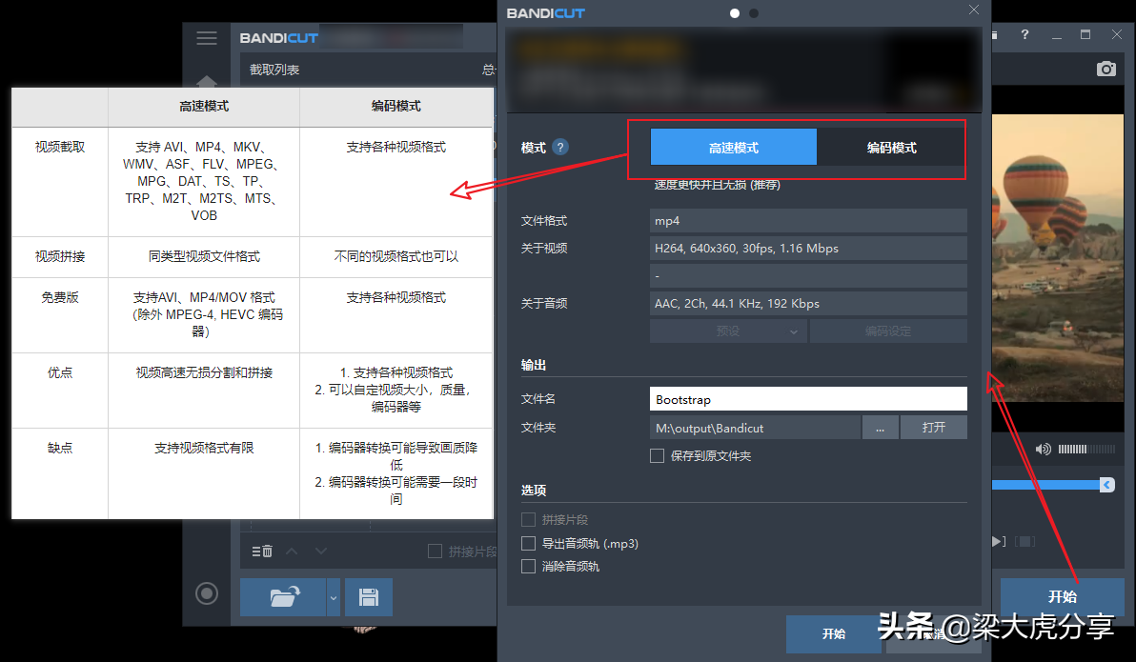
Task: Click the clear list trash icon
Action: tap(262, 552)
